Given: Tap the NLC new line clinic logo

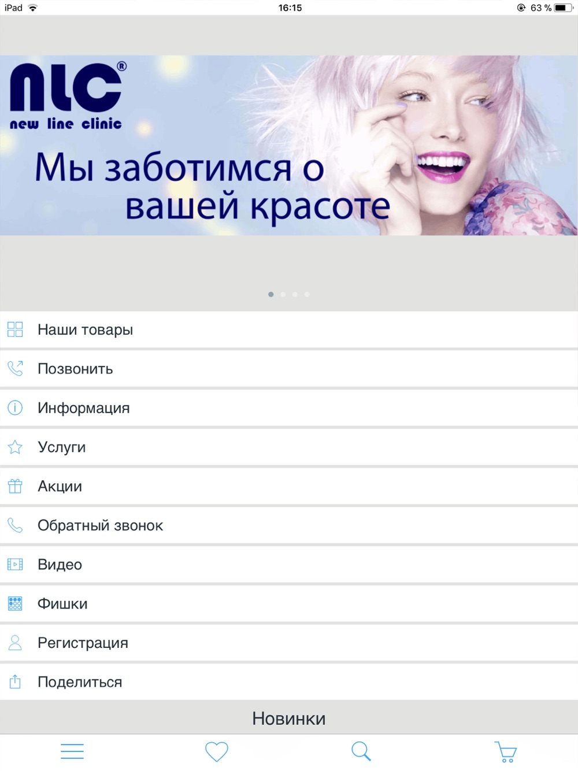Looking at the screenshot, I should pos(67,95).
